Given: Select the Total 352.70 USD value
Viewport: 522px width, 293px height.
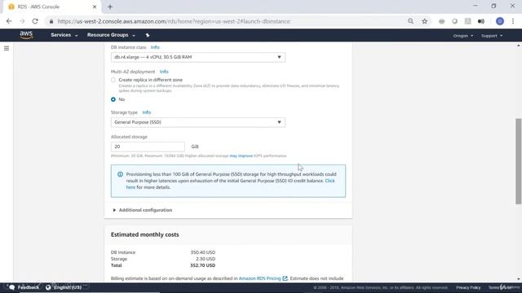Looking at the screenshot, I should click(x=203, y=265).
